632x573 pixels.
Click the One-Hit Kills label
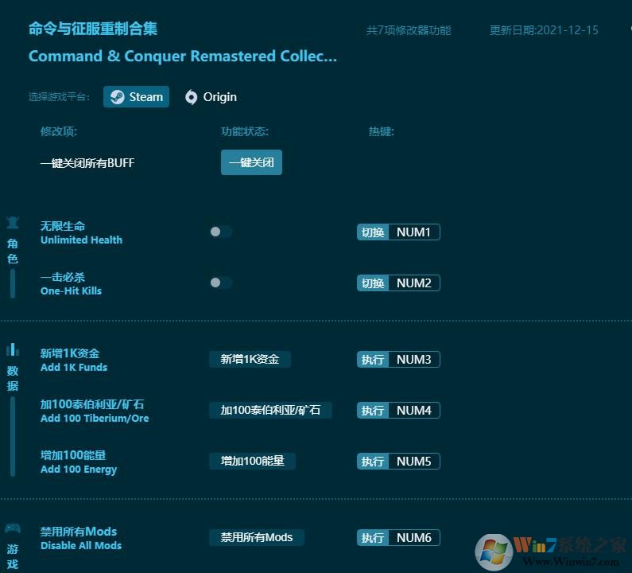pyautogui.click(x=71, y=290)
